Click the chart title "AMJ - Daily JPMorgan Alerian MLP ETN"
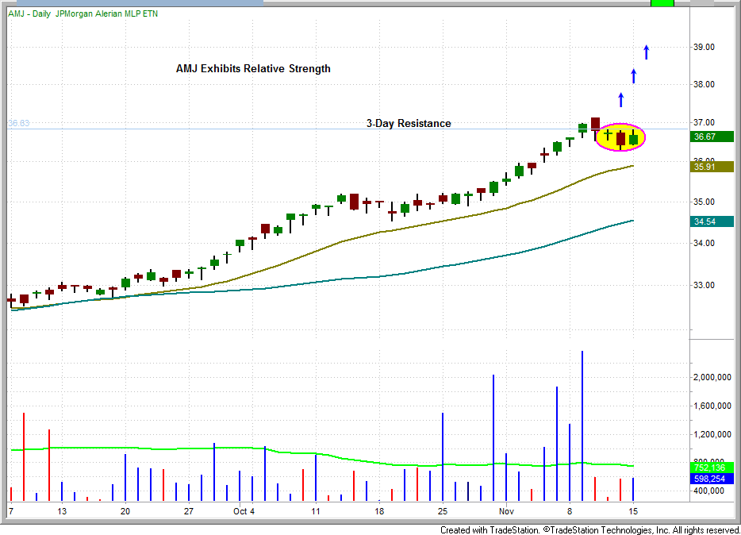Viewport: 741px width, 535px height. [83, 13]
